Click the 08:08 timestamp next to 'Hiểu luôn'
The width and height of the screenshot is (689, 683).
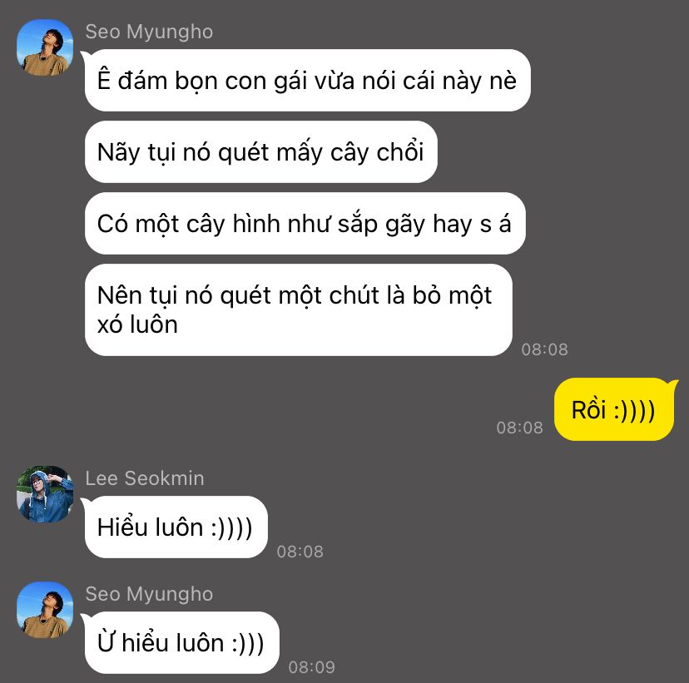click(x=300, y=552)
